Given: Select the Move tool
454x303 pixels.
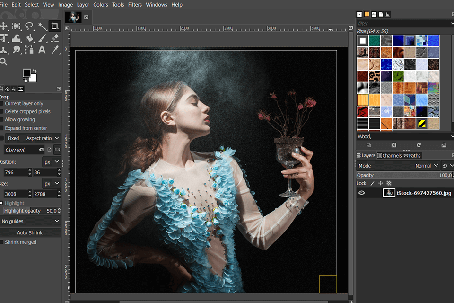Looking at the screenshot, I should click(3, 26).
